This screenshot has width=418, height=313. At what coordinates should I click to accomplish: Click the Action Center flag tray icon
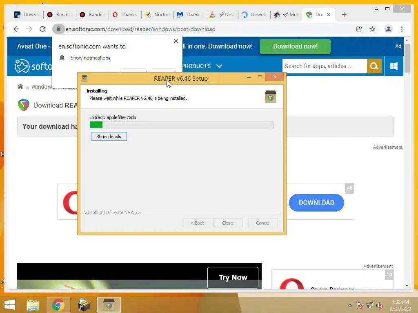(360, 305)
